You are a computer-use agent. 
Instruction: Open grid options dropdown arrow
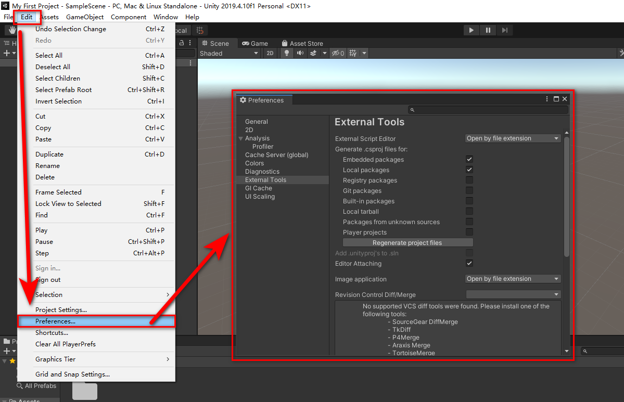point(364,53)
